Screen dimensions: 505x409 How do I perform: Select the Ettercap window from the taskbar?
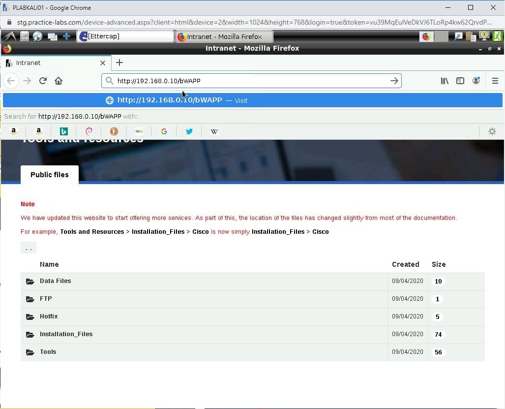point(124,36)
